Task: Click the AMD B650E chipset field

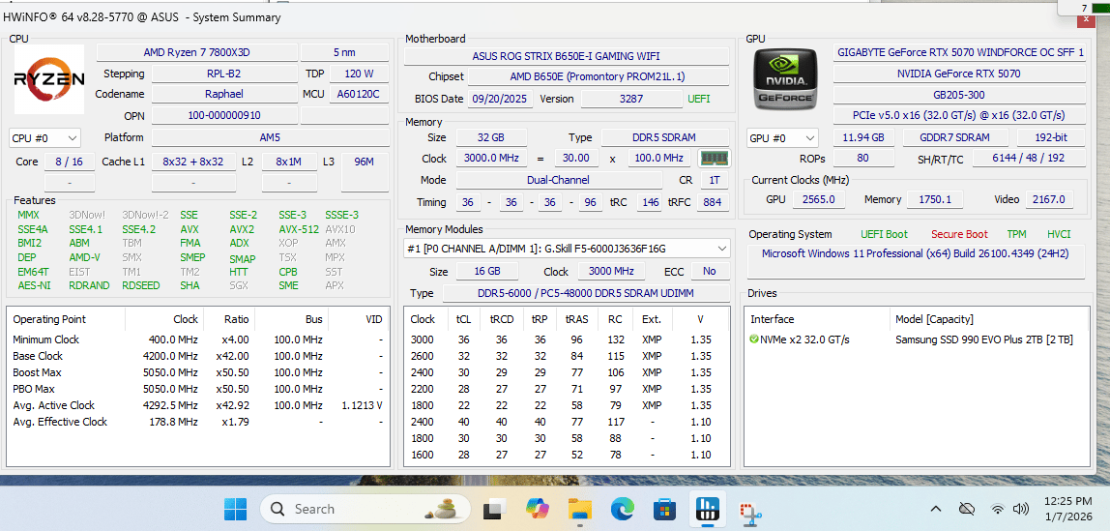Action: tap(599, 76)
